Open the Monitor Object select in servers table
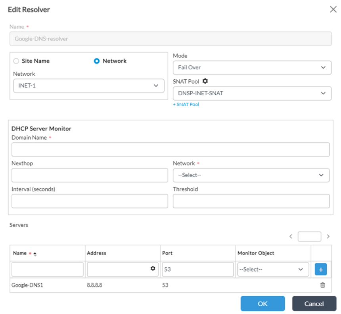Viewport: 341px width, 314px height. pos(273,269)
